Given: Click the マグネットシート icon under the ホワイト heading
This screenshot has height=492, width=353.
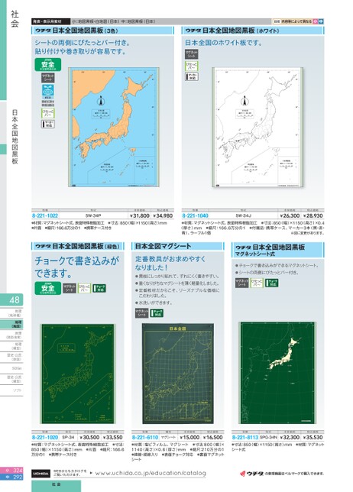Looking at the screenshot, I should [x=192, y=54].
